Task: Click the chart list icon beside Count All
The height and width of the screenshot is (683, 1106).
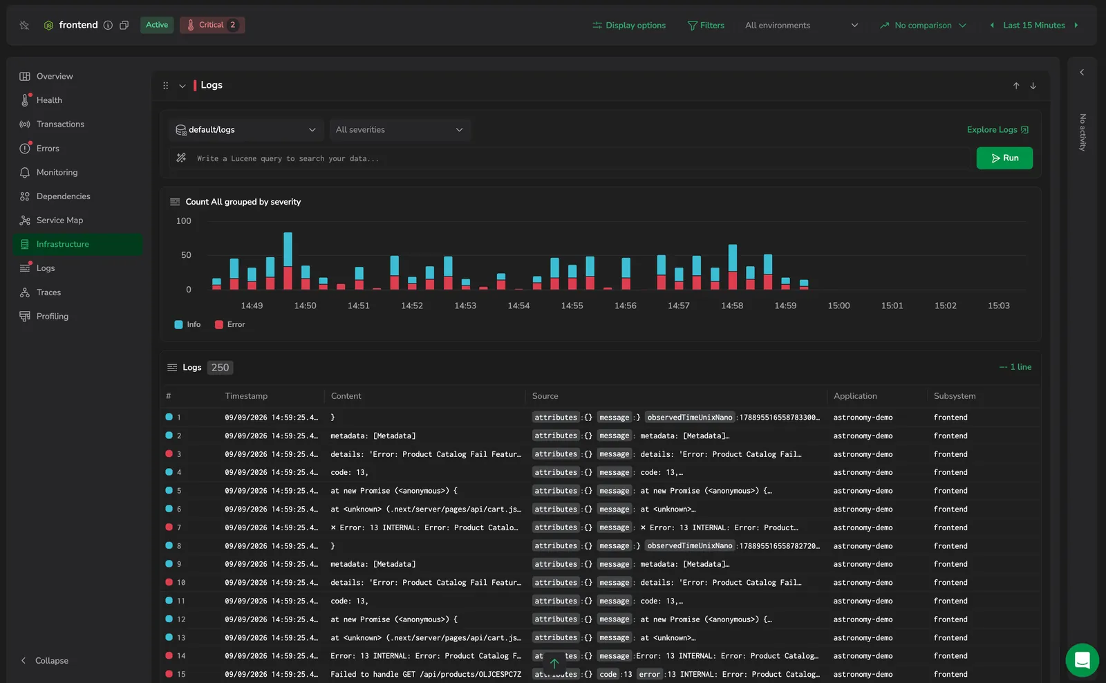Action: tap(175, 202)
